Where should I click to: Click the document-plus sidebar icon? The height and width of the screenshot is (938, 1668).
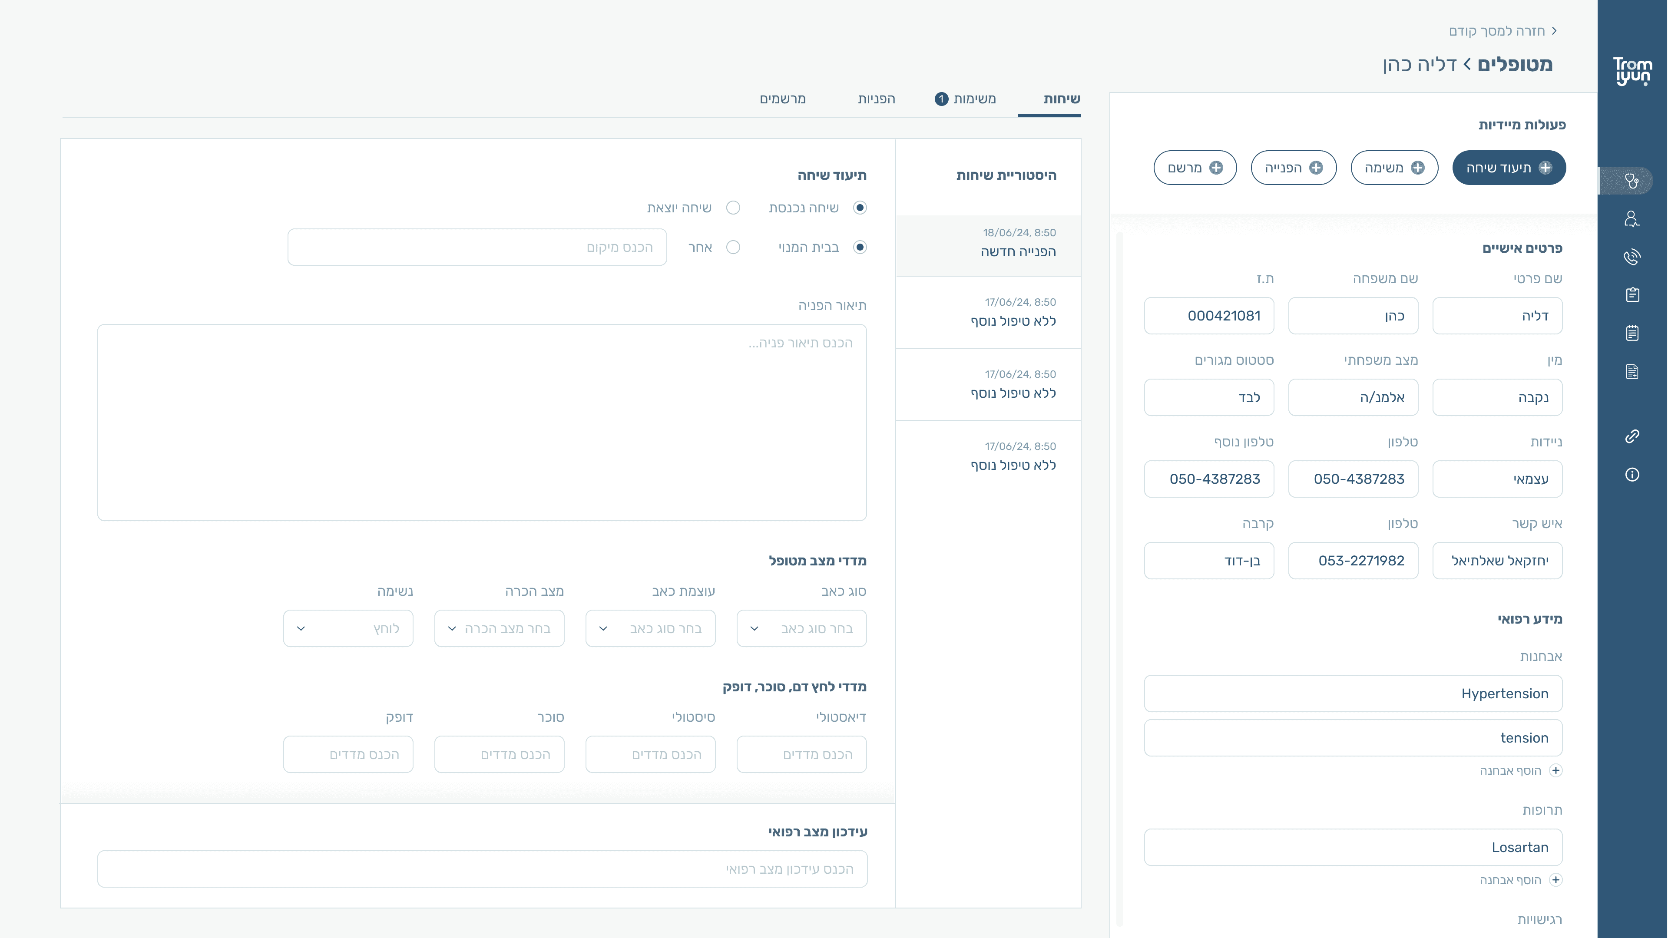[1632, 372]
